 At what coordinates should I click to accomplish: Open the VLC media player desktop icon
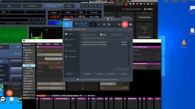tap(184, 44)
